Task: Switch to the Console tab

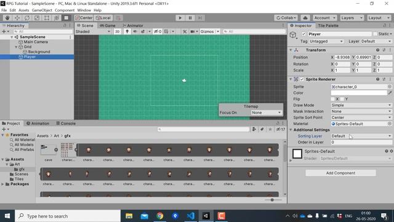Action: pyautogui.click(x=66, y=123)
